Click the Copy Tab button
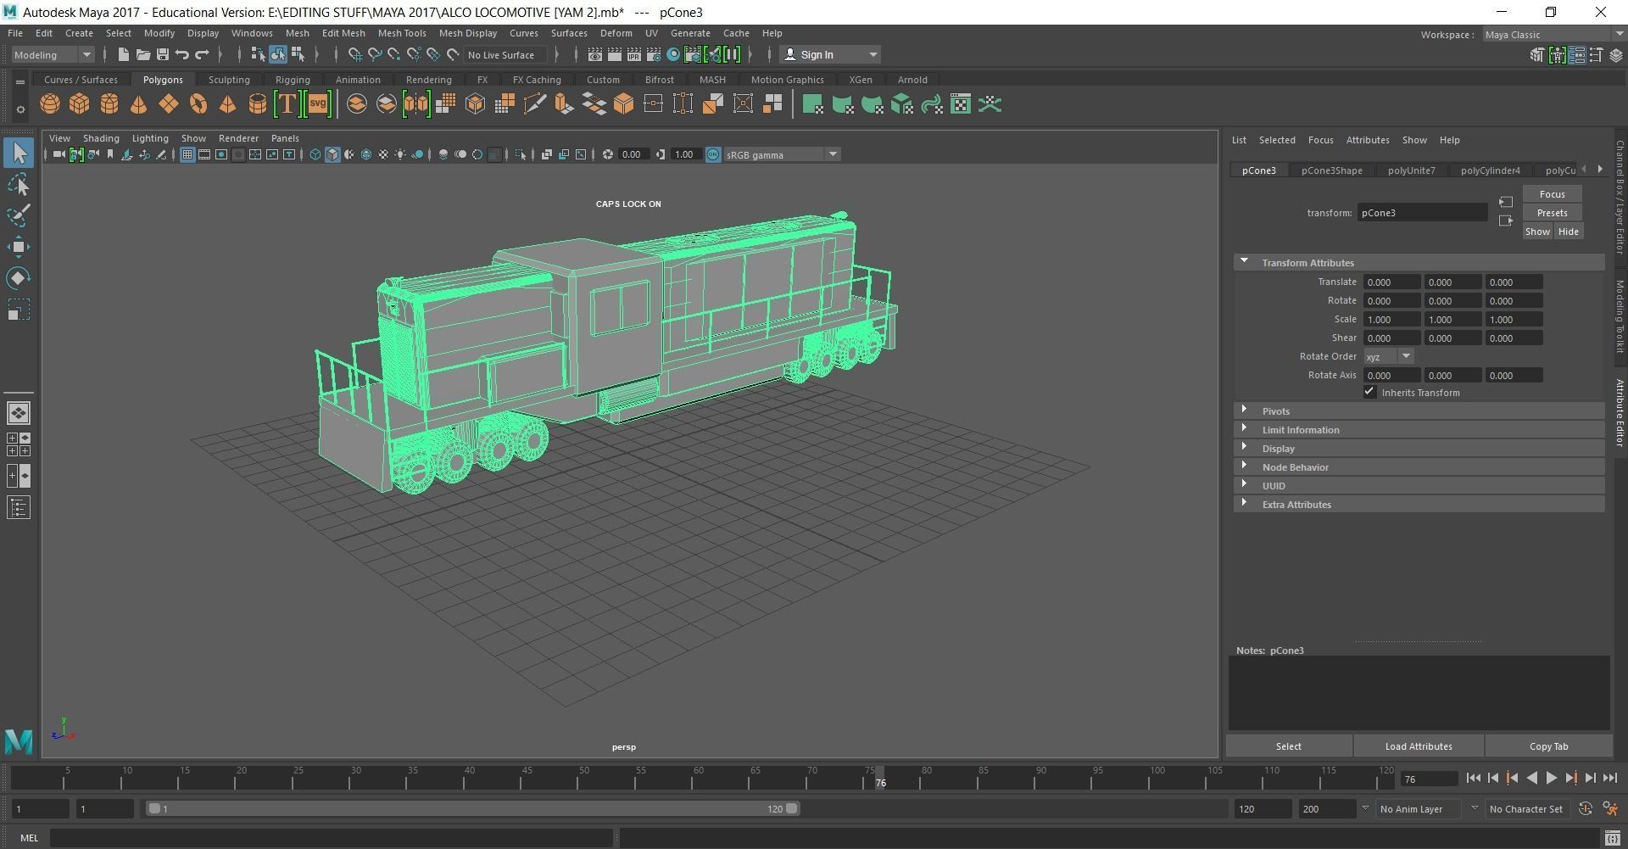1628x849 pixels. [x=1548, y=746]
